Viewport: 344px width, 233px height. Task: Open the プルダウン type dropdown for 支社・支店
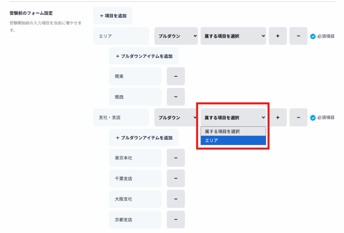pos(176,118)
